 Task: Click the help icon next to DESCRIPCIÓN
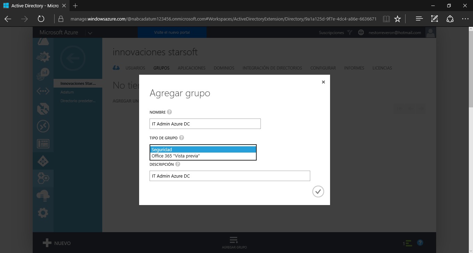point(178,164)
